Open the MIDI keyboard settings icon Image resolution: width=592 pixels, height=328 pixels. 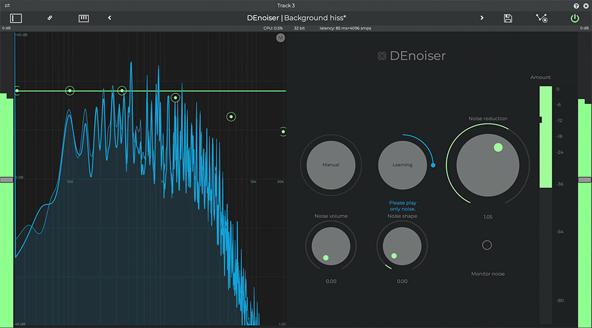coord(83,18)
